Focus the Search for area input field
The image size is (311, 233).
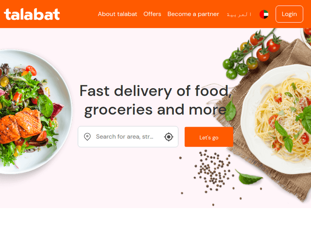point(128,137)
